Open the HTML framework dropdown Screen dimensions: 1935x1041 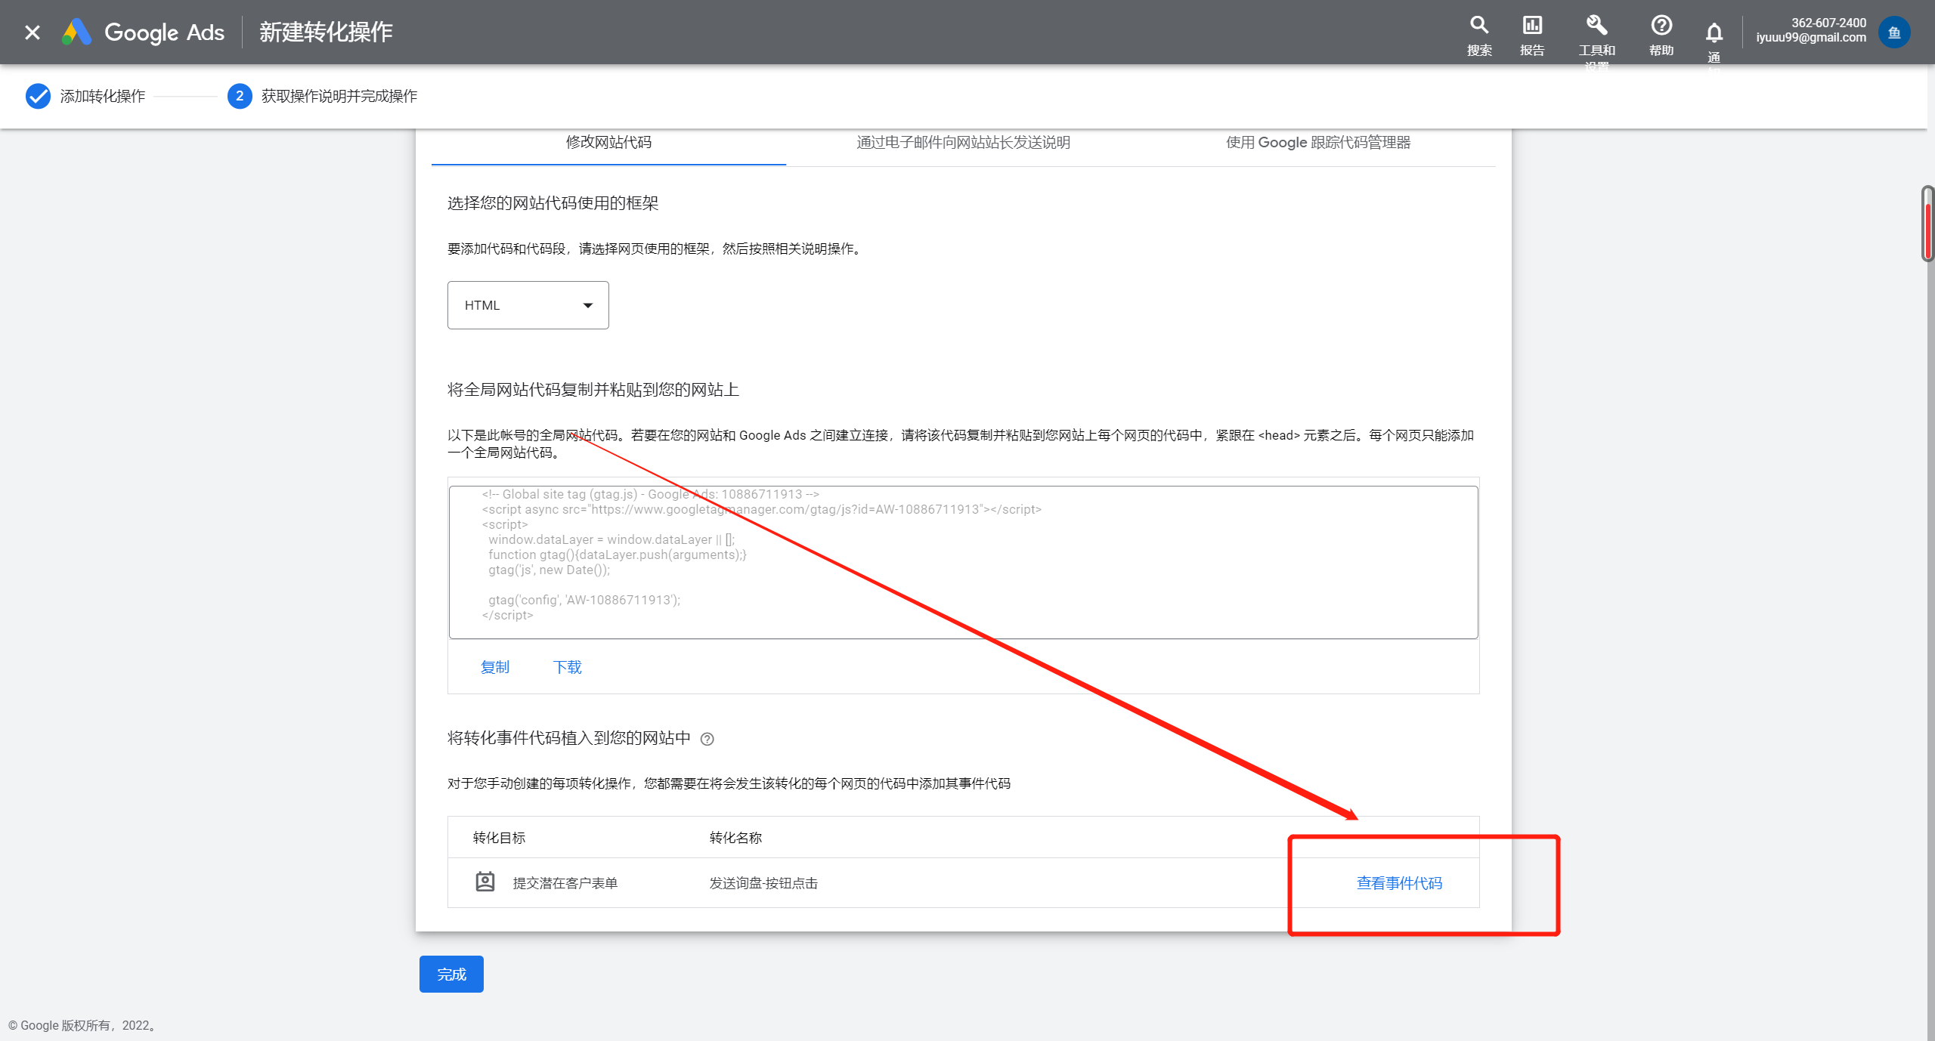click(528, 305)
